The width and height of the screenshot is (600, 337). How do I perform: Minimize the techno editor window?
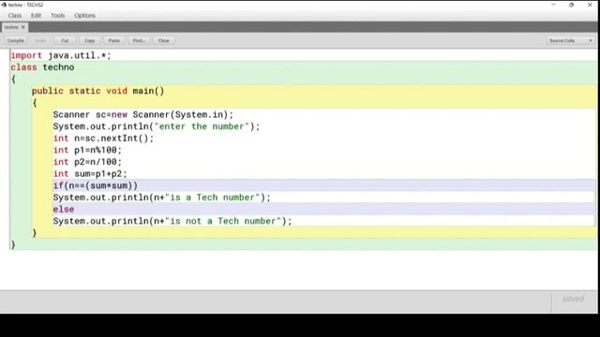pyautogui.click(x=553, y=5)
